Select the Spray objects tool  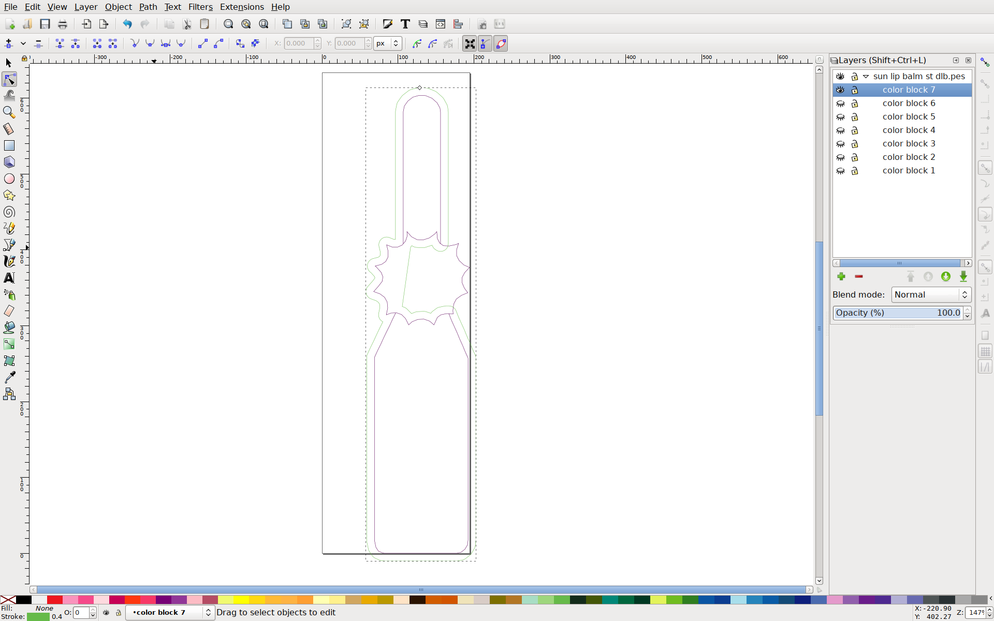[x=9, y=294]
